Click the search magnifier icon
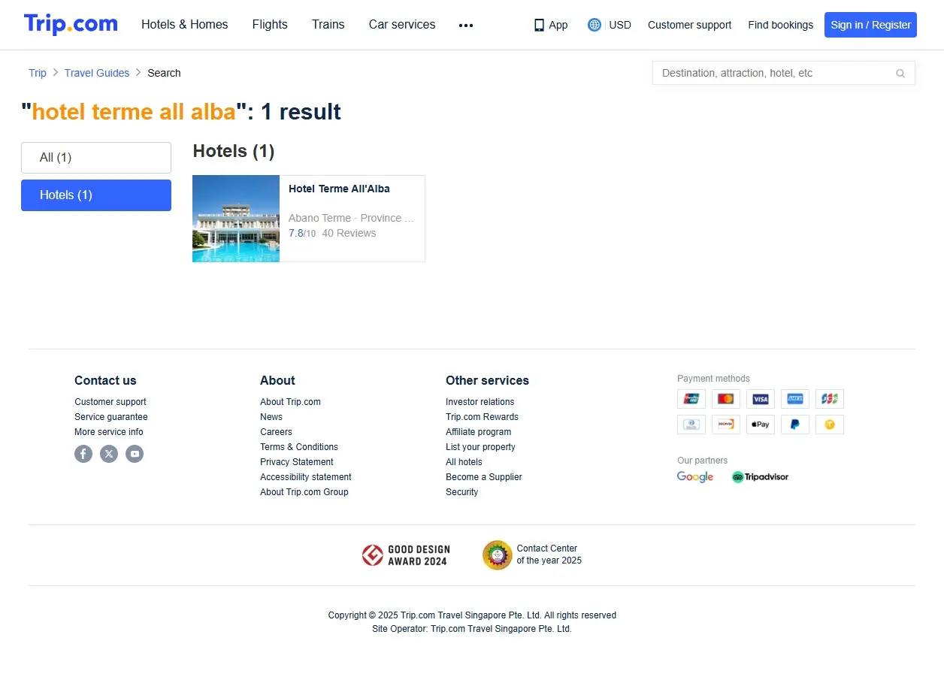 coord(900,73)
